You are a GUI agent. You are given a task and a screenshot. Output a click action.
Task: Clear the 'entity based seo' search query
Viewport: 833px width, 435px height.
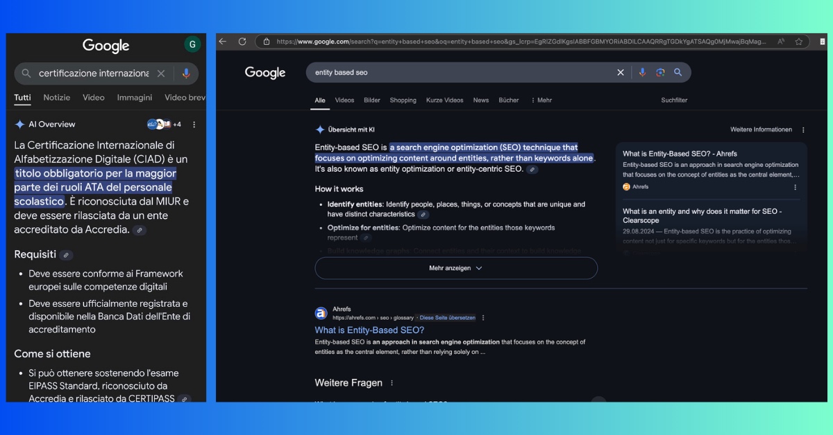621,72
